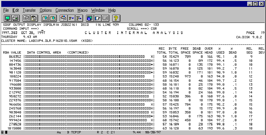Click the DATA CONTROL AREA column header
The width and height of the screenshot is (266, 135).
[x=44, y=53]
